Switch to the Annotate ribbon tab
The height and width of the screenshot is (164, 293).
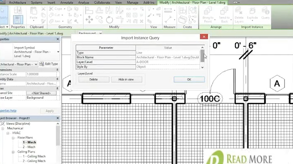tap(67, 3)
